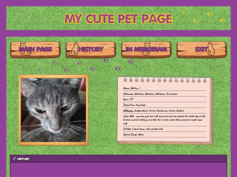Screen dimensions: 237x177
Task: Click the paw icon beside HISTORY header
Action: [x=14, y=158]
